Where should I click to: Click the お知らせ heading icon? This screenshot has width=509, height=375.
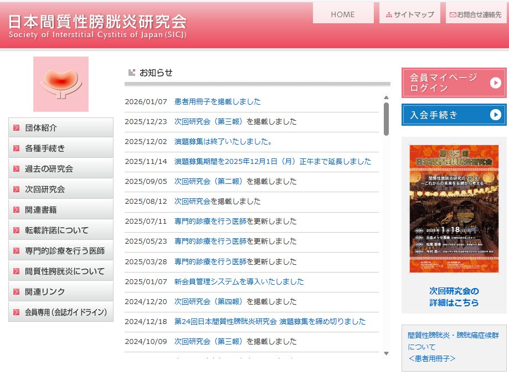(x=132, y=73)
